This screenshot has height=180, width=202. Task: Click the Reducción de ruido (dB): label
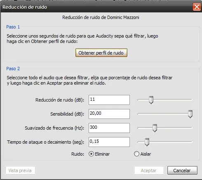(x=60, y=100)
